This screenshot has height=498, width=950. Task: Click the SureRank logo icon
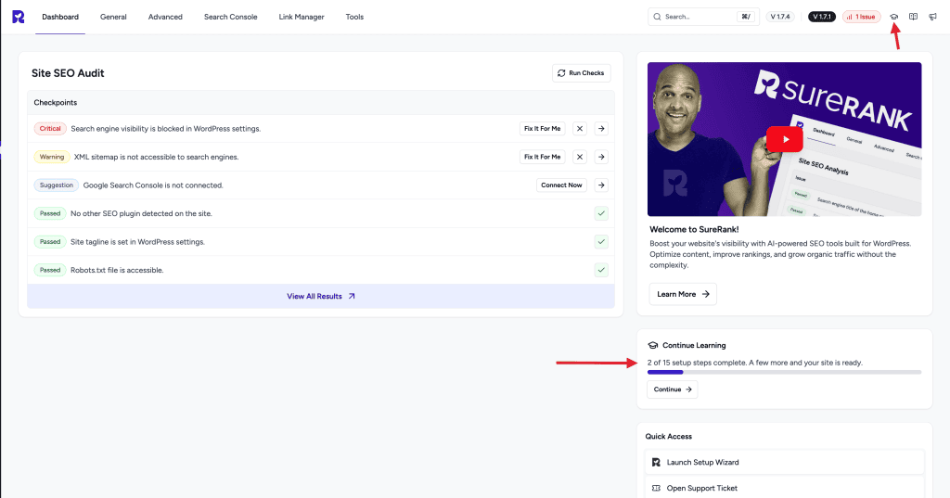coord(19,17)
